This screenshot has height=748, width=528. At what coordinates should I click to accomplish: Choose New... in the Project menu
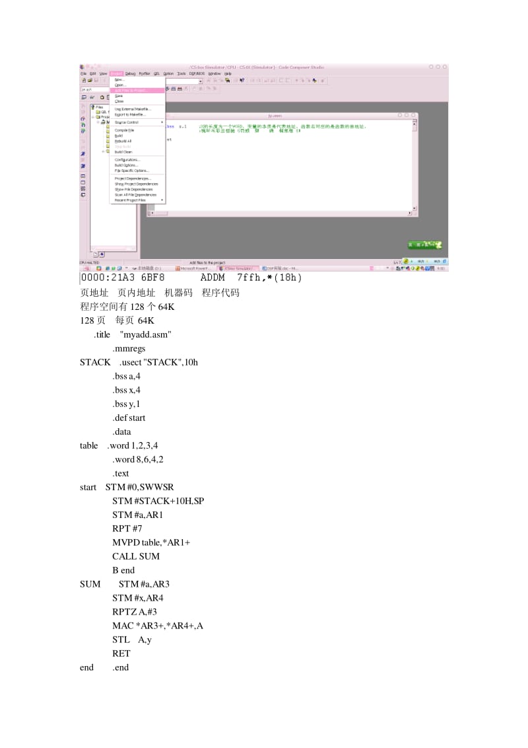pyautogui.click(x=137, y=80)
